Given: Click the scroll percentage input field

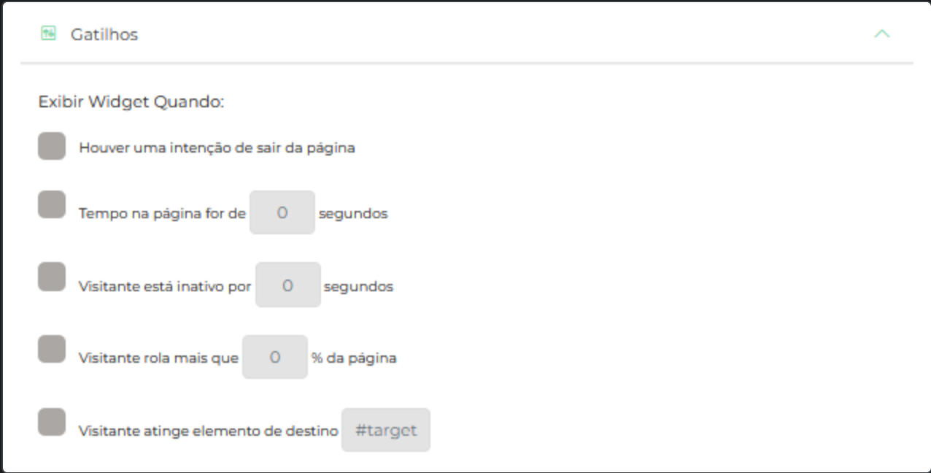Looking at the screenshot, I should pyautogui.click(x=275, y=356).
